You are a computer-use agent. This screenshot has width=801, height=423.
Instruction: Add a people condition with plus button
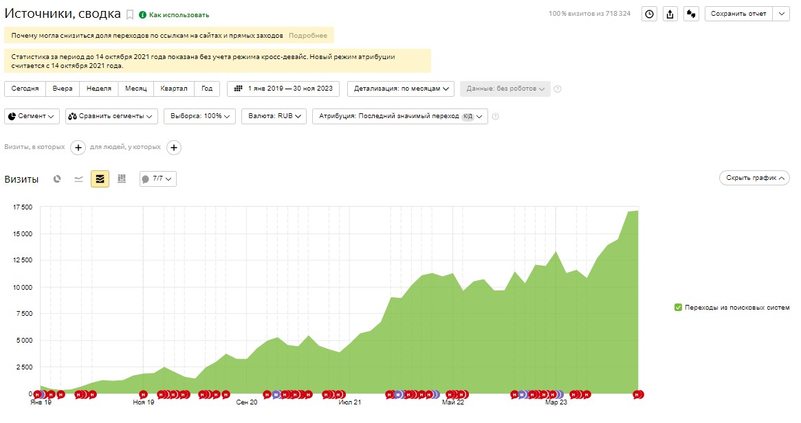174,148
